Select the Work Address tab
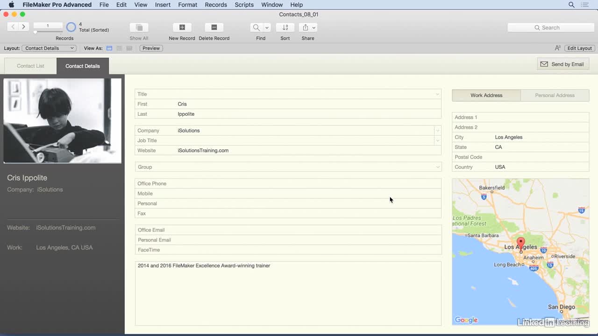 [486, 95]
